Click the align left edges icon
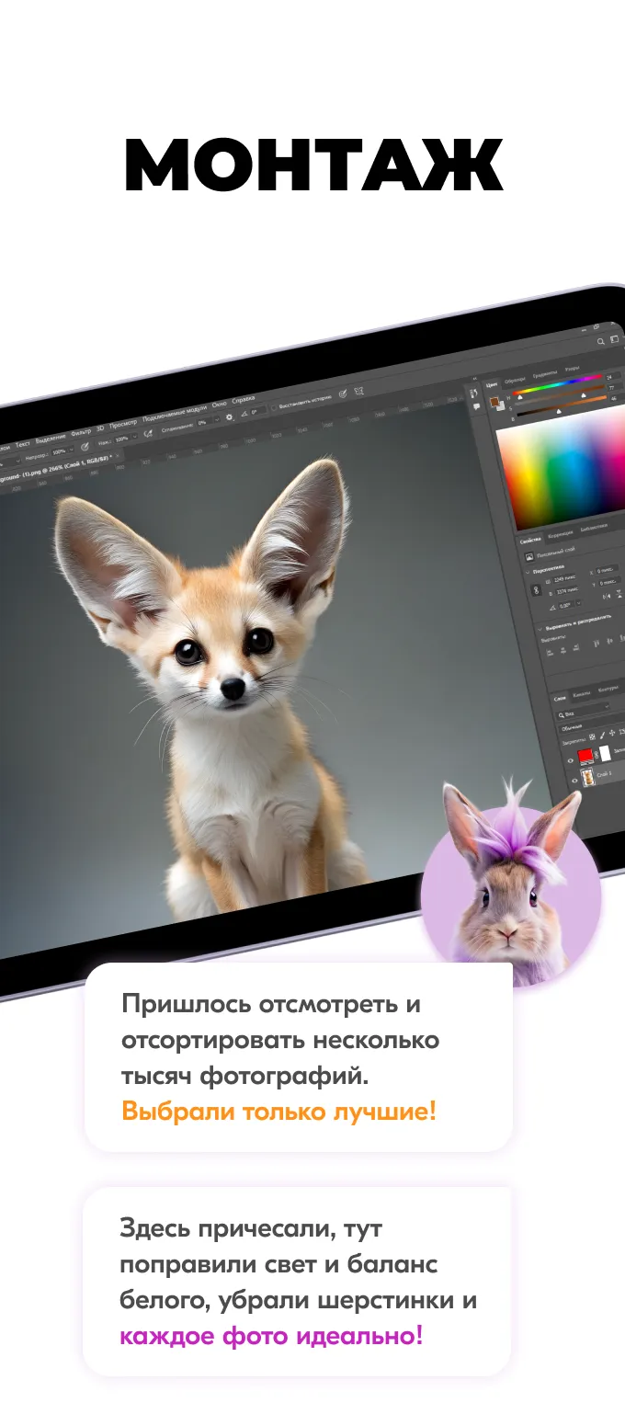The image size is (625, 1403). click(x=549, y=652)
